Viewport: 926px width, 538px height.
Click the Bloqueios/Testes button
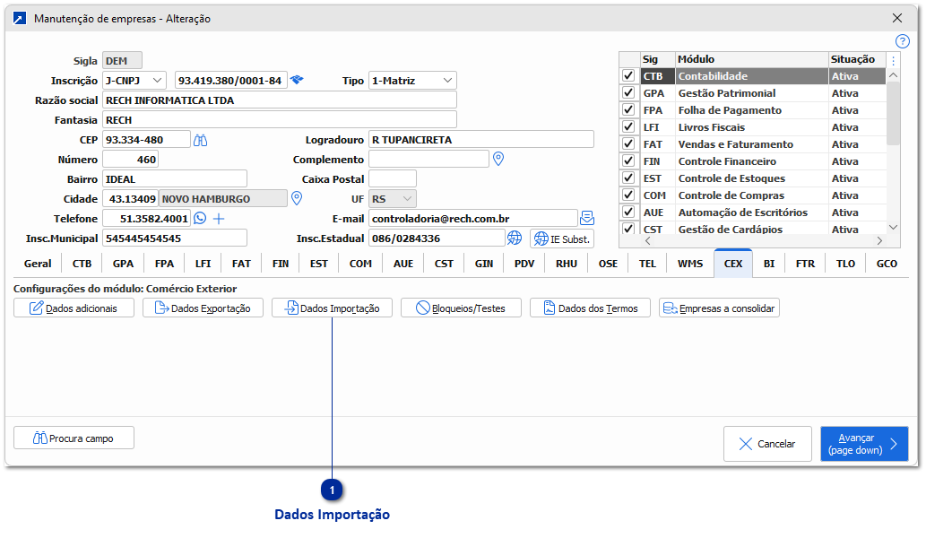click(461, 308)
